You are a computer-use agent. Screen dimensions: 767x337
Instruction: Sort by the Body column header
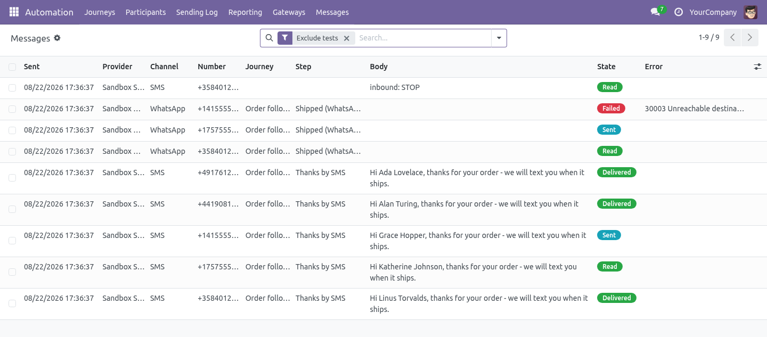pos(379,67)
